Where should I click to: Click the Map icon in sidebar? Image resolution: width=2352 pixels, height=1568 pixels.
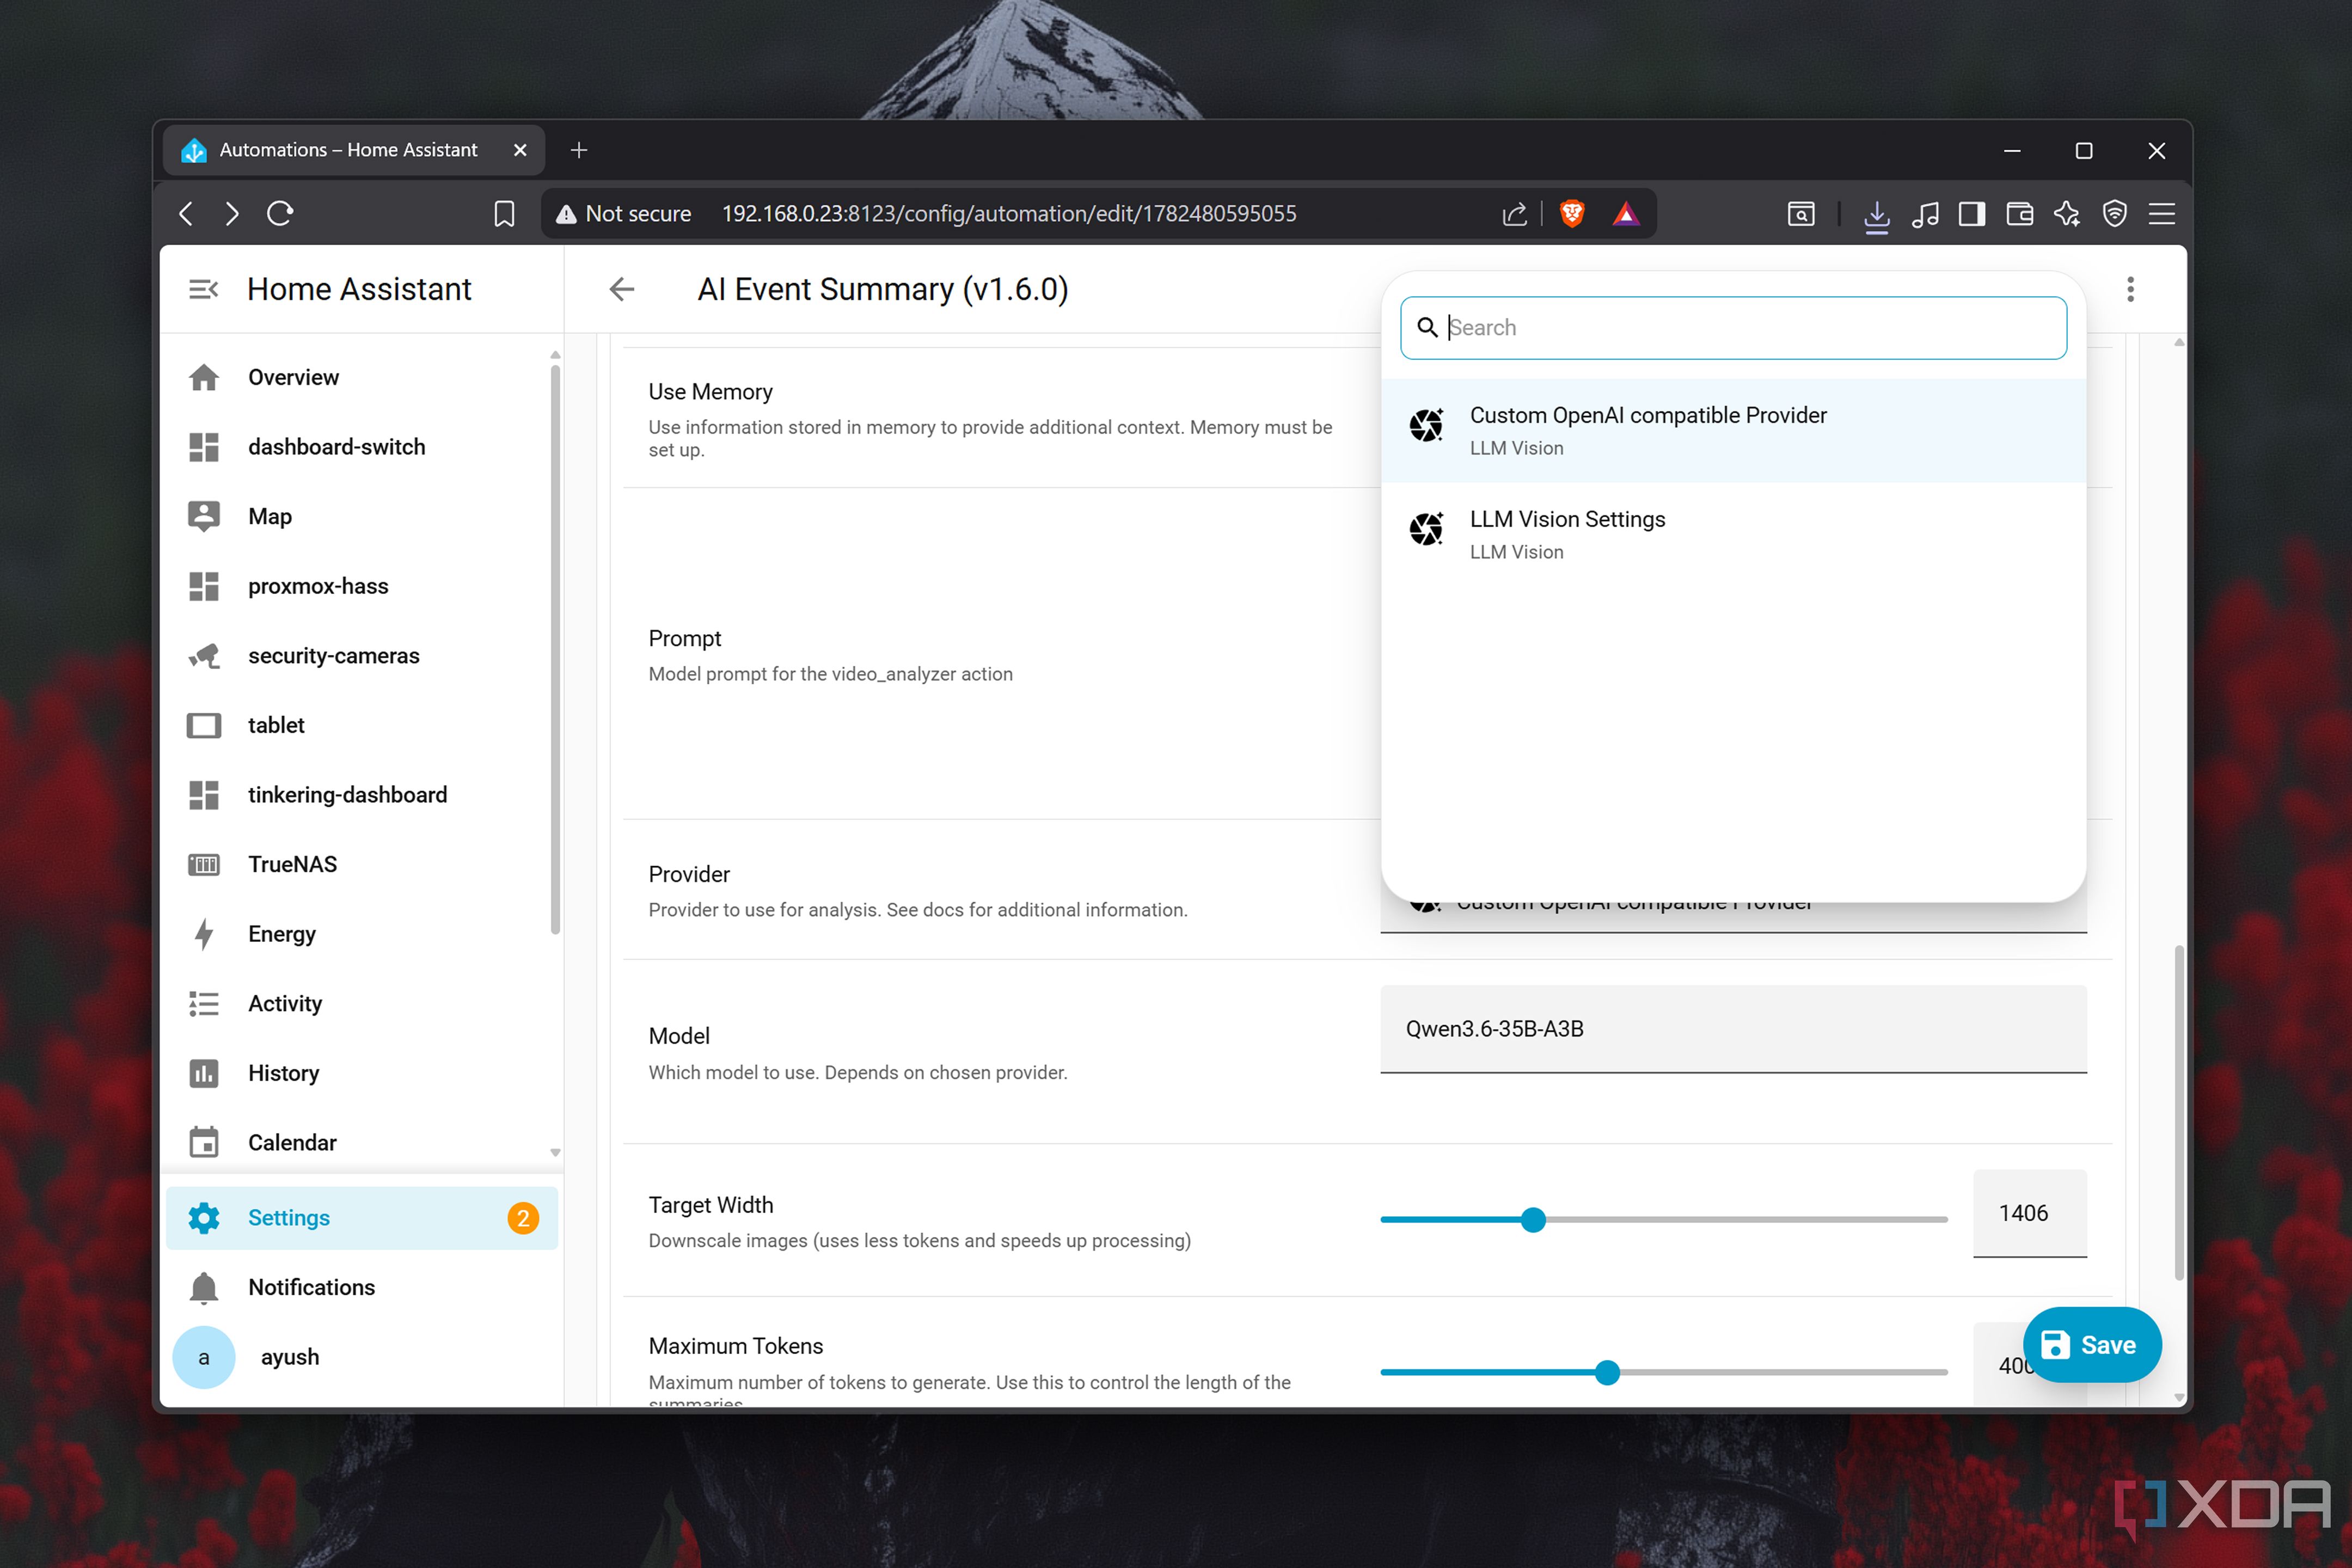pos(204,516)
